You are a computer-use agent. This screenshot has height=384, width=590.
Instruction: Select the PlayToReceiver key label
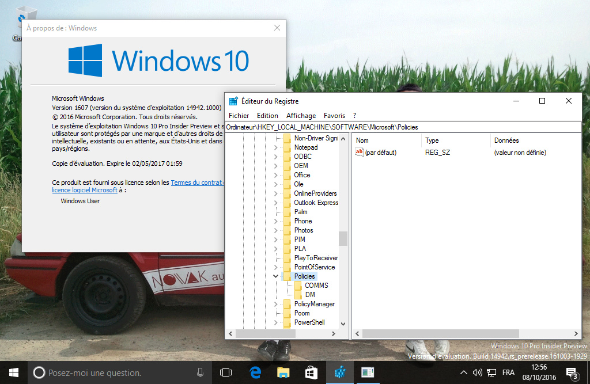pyautogui.click(x=316, y=258)
